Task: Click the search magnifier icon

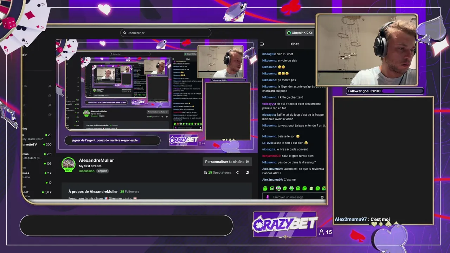Action: pyautogui.click(x=124, y=33)
